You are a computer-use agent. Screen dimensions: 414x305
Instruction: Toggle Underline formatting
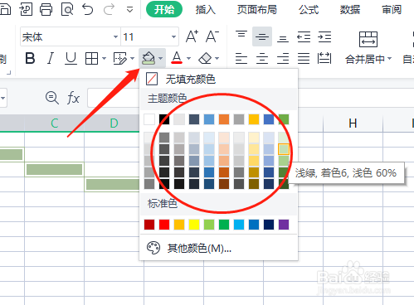71,58
